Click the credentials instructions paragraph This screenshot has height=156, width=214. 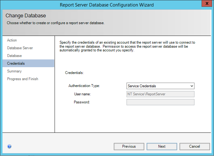pyautogui.click(x=127, y=46)
